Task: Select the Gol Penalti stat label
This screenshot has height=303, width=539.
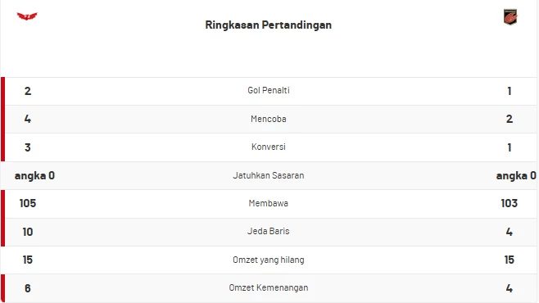Action: pos(269,90)
